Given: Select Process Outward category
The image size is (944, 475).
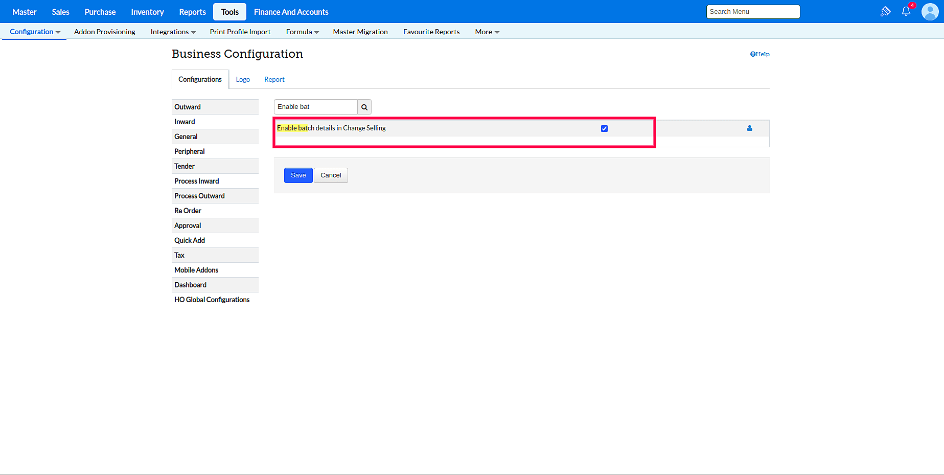Looking at the screenshot, I should click(215, 196).
